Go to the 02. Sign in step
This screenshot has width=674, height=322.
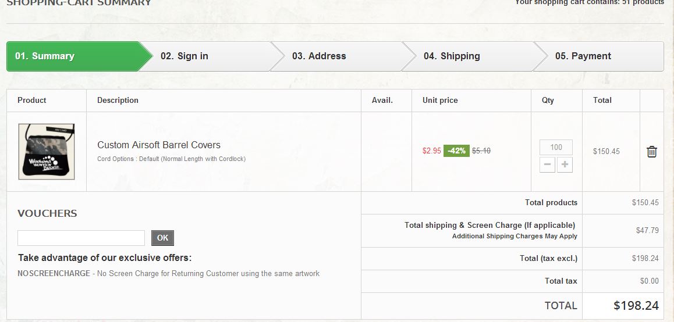click(x=185, y=56)
